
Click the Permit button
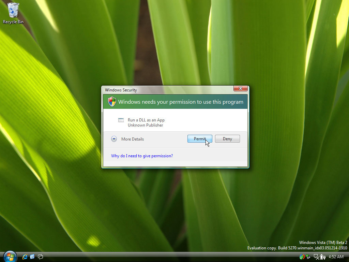[x=200, y=139]
